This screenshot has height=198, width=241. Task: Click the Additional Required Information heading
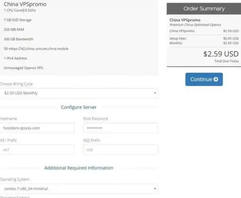(x=79, y=168)
